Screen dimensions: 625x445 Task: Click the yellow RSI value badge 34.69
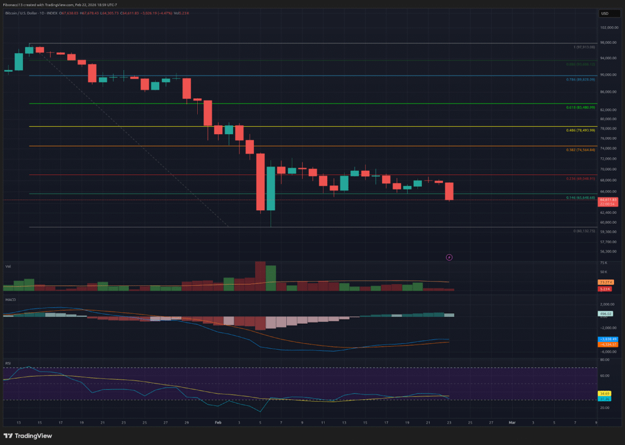click(605, 394)
